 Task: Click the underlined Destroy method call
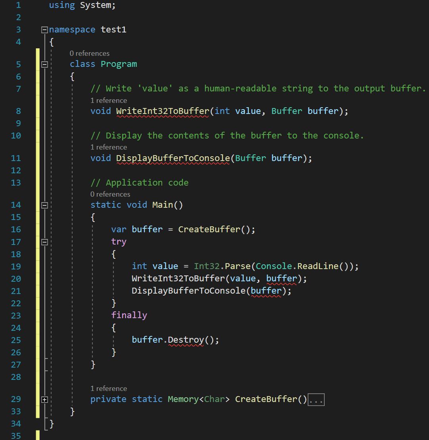tap(186, 340)
